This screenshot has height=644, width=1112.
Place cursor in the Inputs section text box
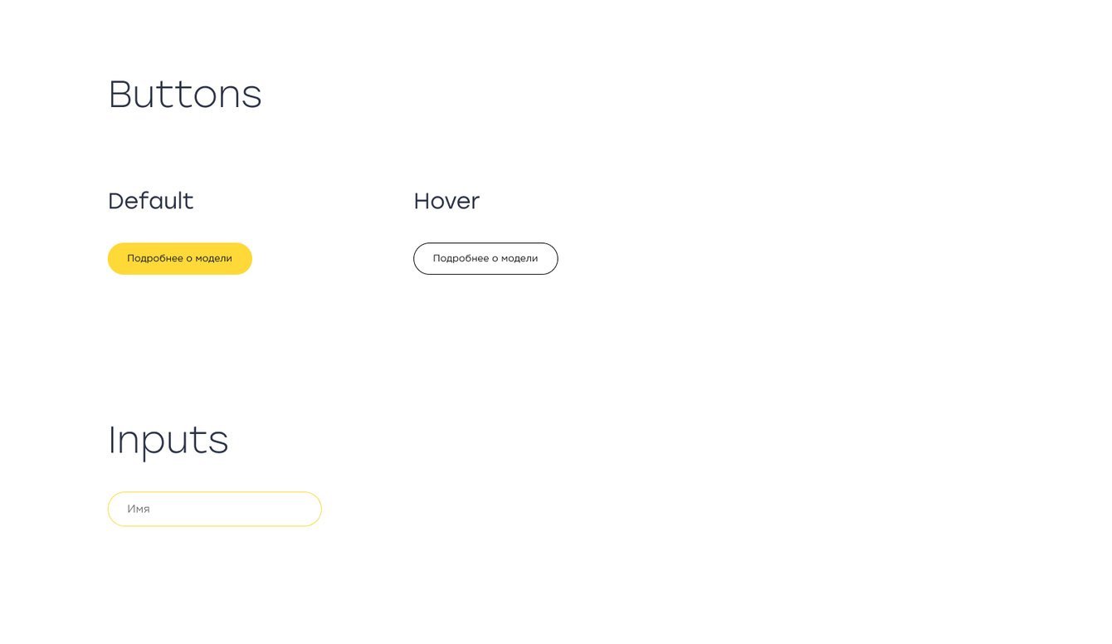(214, 509)
